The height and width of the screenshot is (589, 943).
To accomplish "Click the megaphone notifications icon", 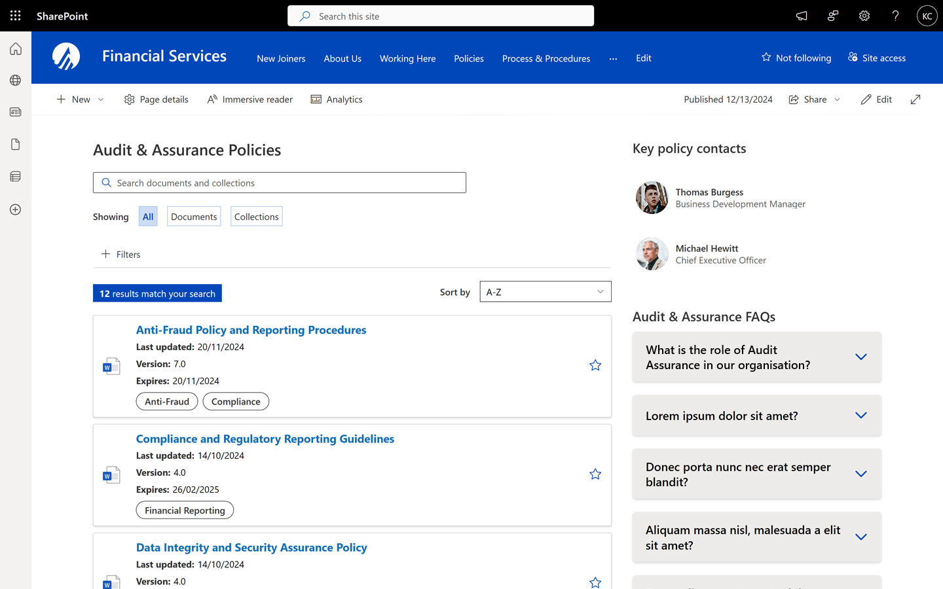I will (802, 16).
